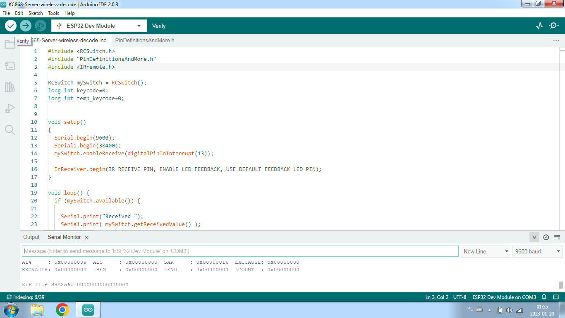Click the Verify checkmark button

[x=11, y=26]
